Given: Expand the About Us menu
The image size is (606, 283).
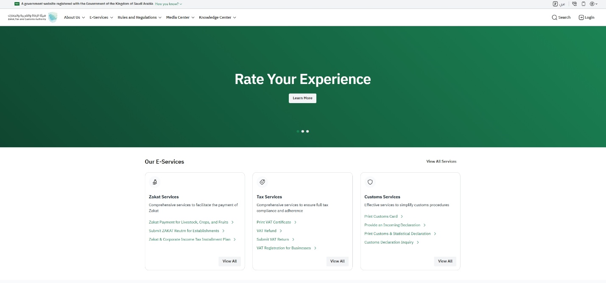Looking at the screenshot, I should (74, 17).
